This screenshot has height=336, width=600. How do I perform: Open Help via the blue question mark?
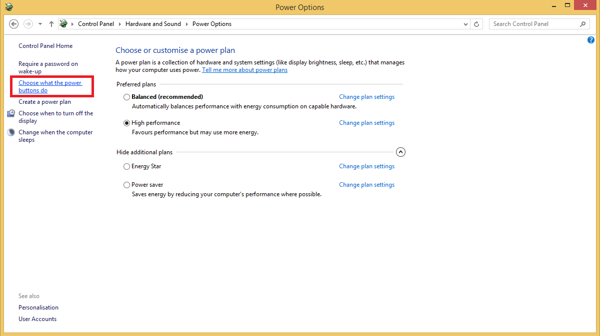point(591,40)
